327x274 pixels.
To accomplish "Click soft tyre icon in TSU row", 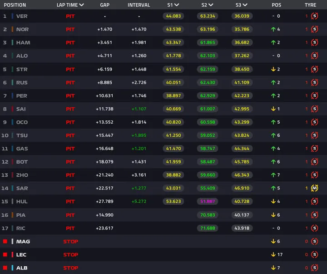I will pos(314,135).
